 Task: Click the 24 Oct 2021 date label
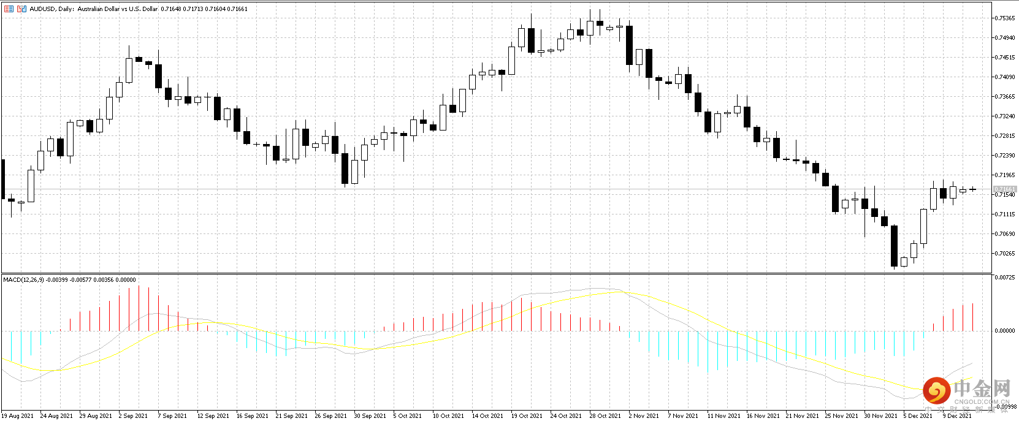[567, 415]
